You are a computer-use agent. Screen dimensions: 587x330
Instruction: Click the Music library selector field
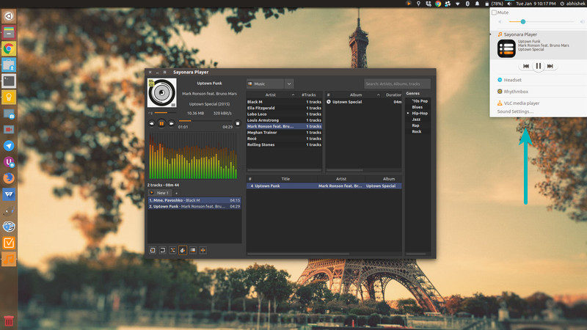click(x=266, y=84)
